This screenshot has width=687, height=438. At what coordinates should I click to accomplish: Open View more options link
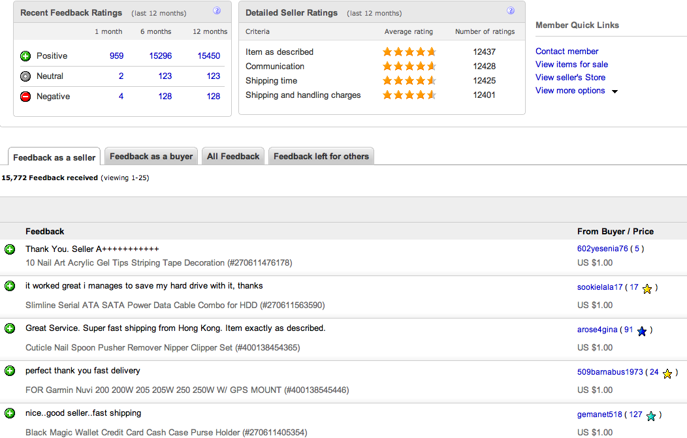(x=570, y=91)
